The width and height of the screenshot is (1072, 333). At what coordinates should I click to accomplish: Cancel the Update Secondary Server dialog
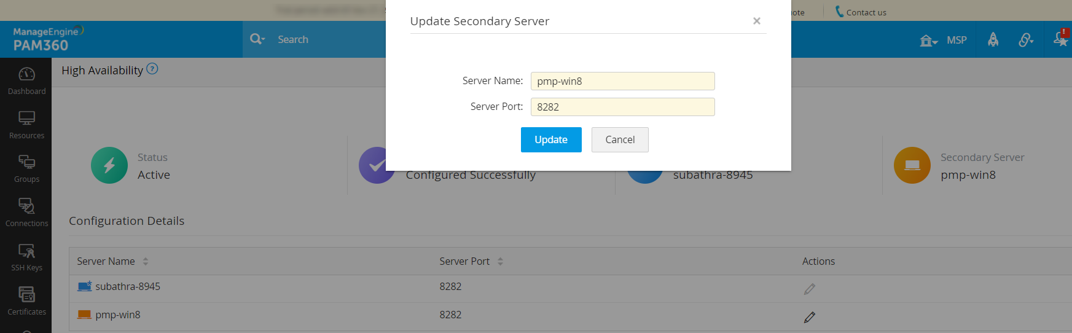620,139
